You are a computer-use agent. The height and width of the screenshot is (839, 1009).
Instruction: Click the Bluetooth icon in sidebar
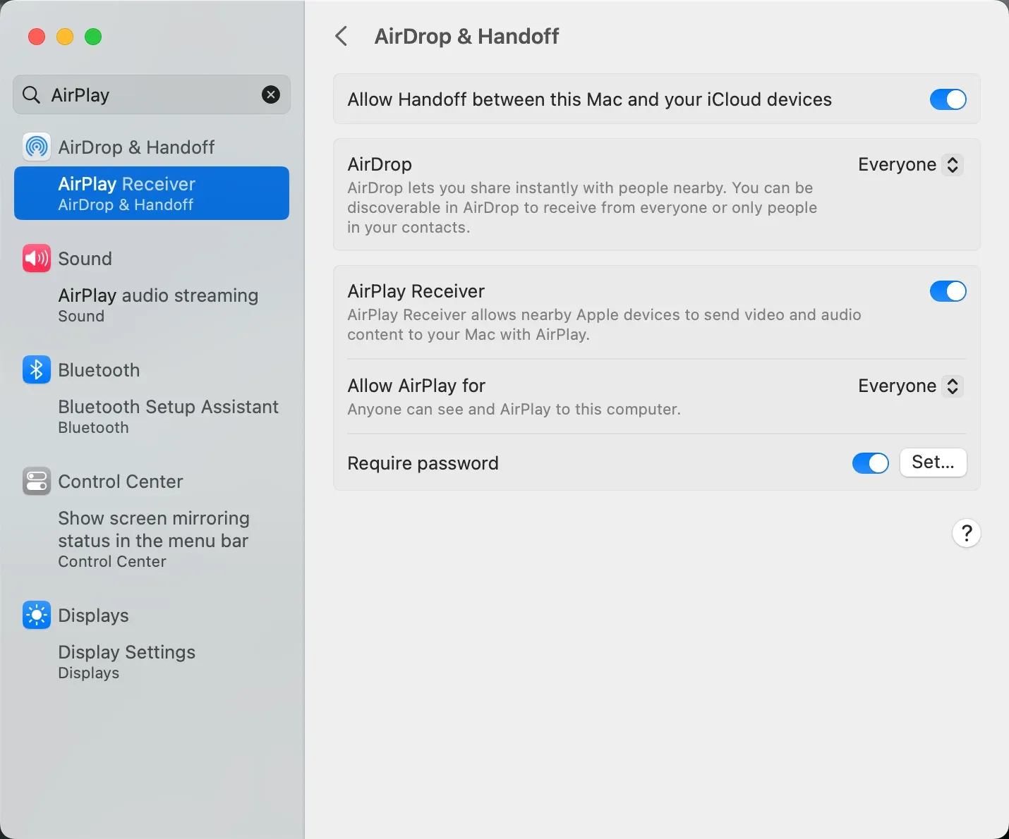(x=37, y=369)
